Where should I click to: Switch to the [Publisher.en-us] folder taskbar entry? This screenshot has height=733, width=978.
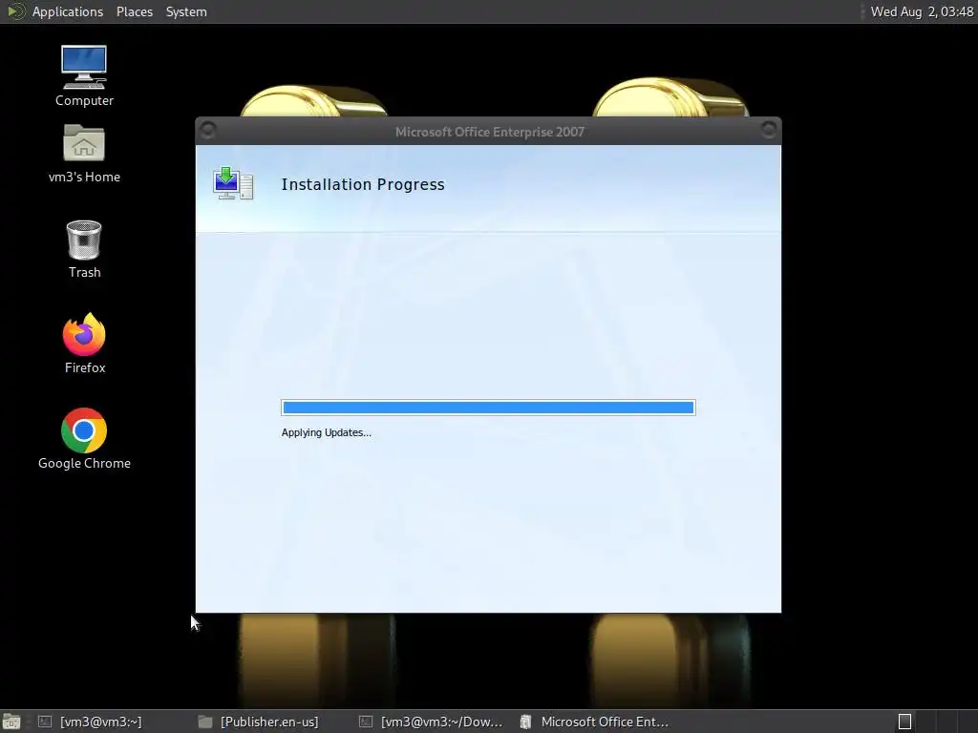point(258,722)
